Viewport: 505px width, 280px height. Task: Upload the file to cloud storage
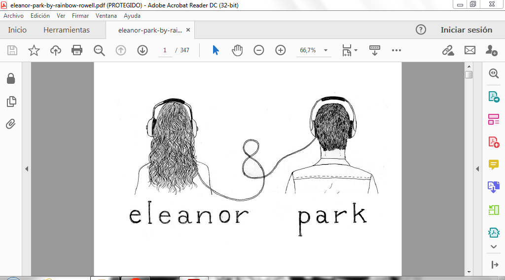pos(55,50)
